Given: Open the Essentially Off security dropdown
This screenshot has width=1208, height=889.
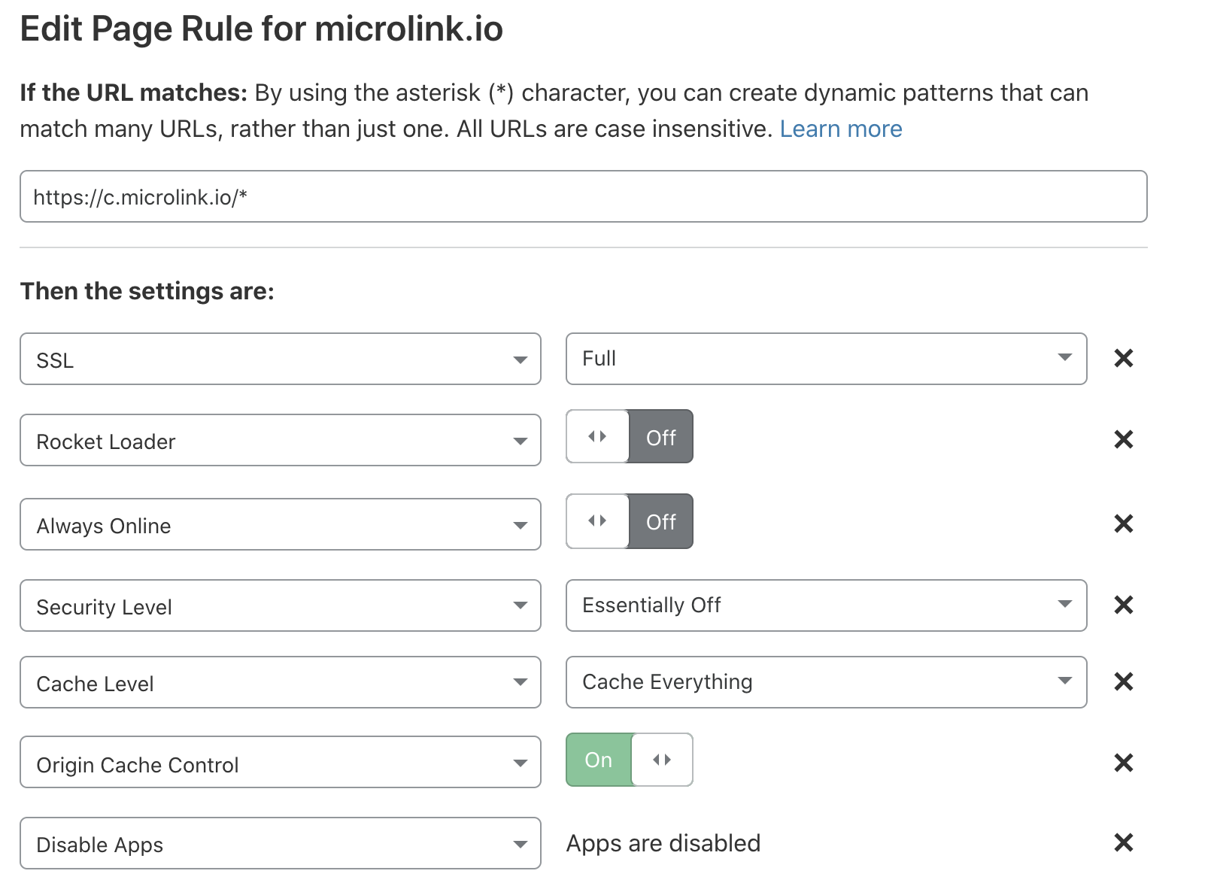Looking at the screenshot, I should pos(825,605).
